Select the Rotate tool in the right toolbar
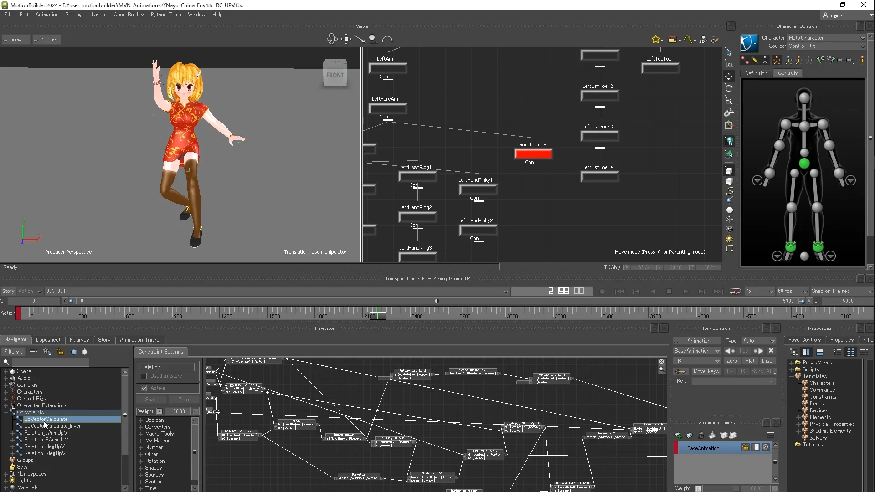875x492 pixels. click(729, 88)
